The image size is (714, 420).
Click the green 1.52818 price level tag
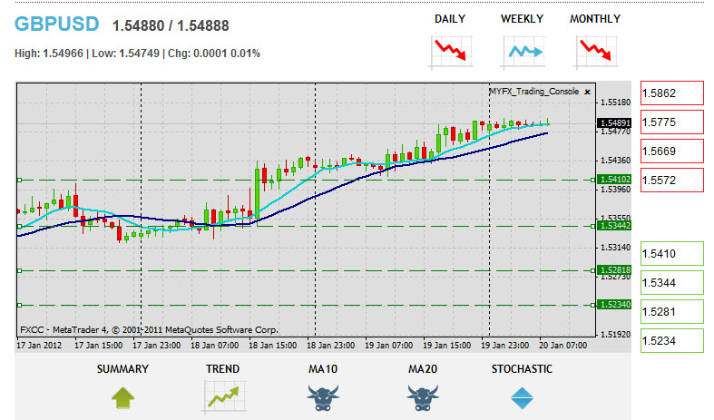click(x=614, y=270)
